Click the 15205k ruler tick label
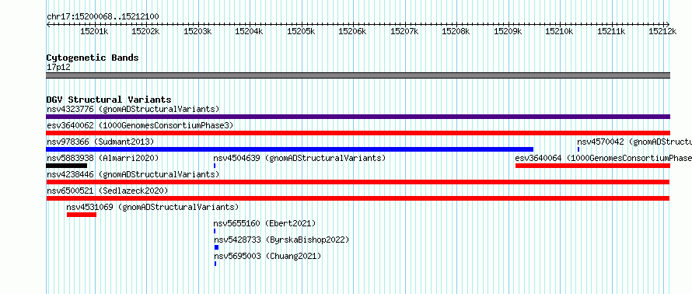 (x=301, y=31)
